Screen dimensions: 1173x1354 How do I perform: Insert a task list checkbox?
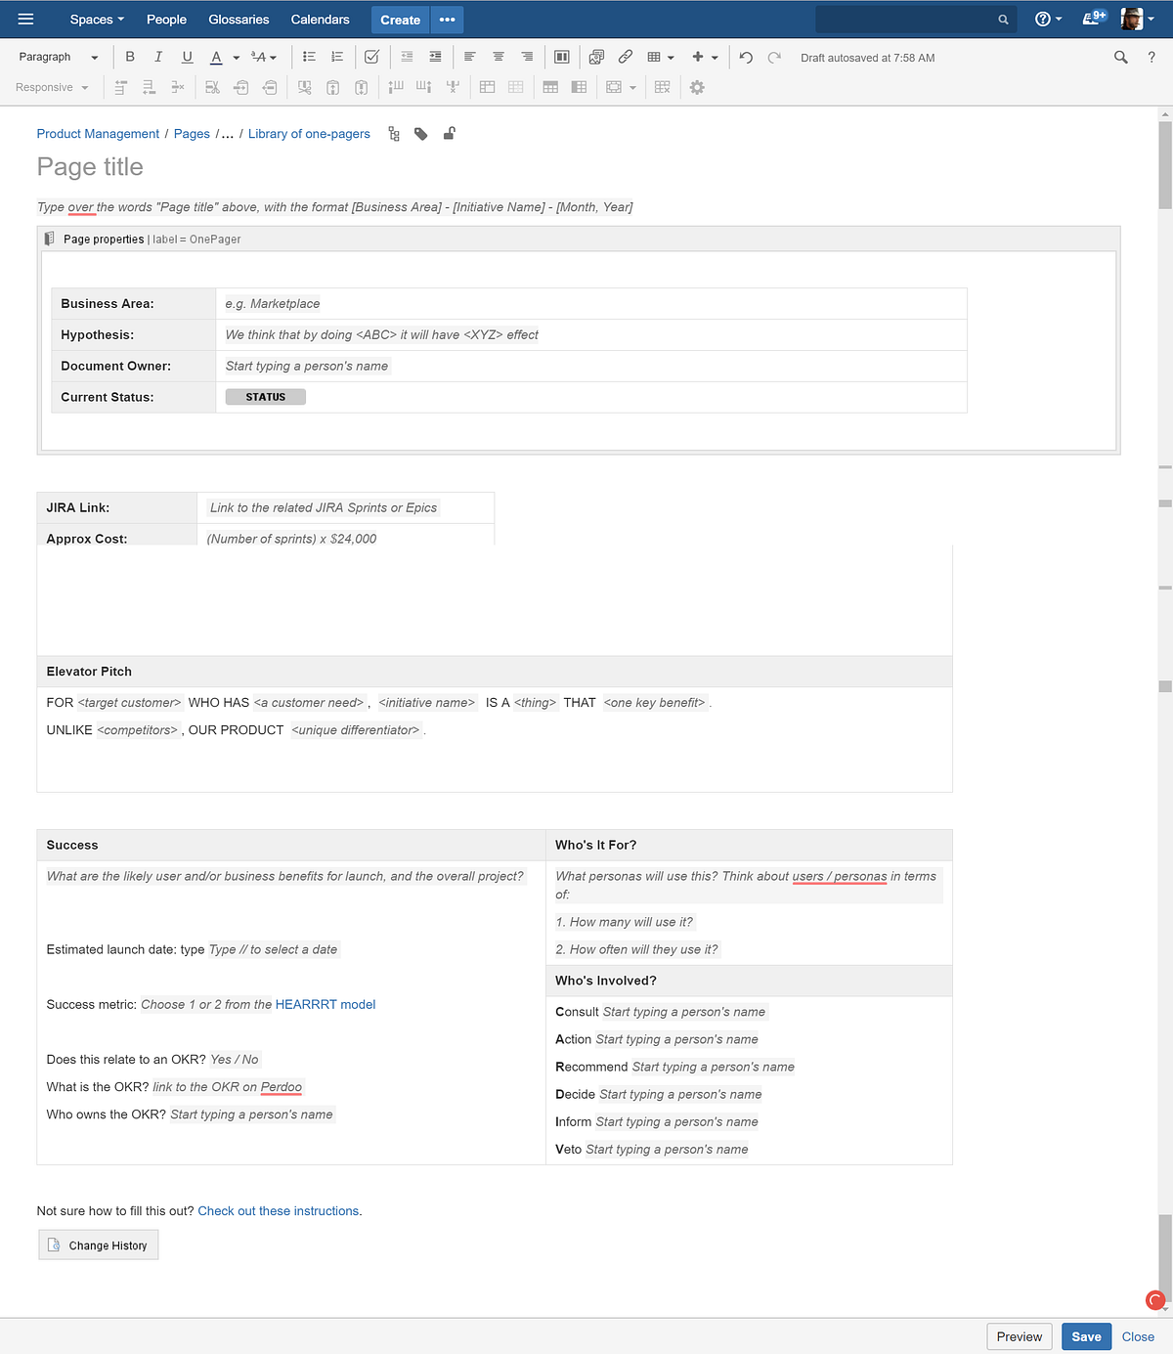coord(371,57)
